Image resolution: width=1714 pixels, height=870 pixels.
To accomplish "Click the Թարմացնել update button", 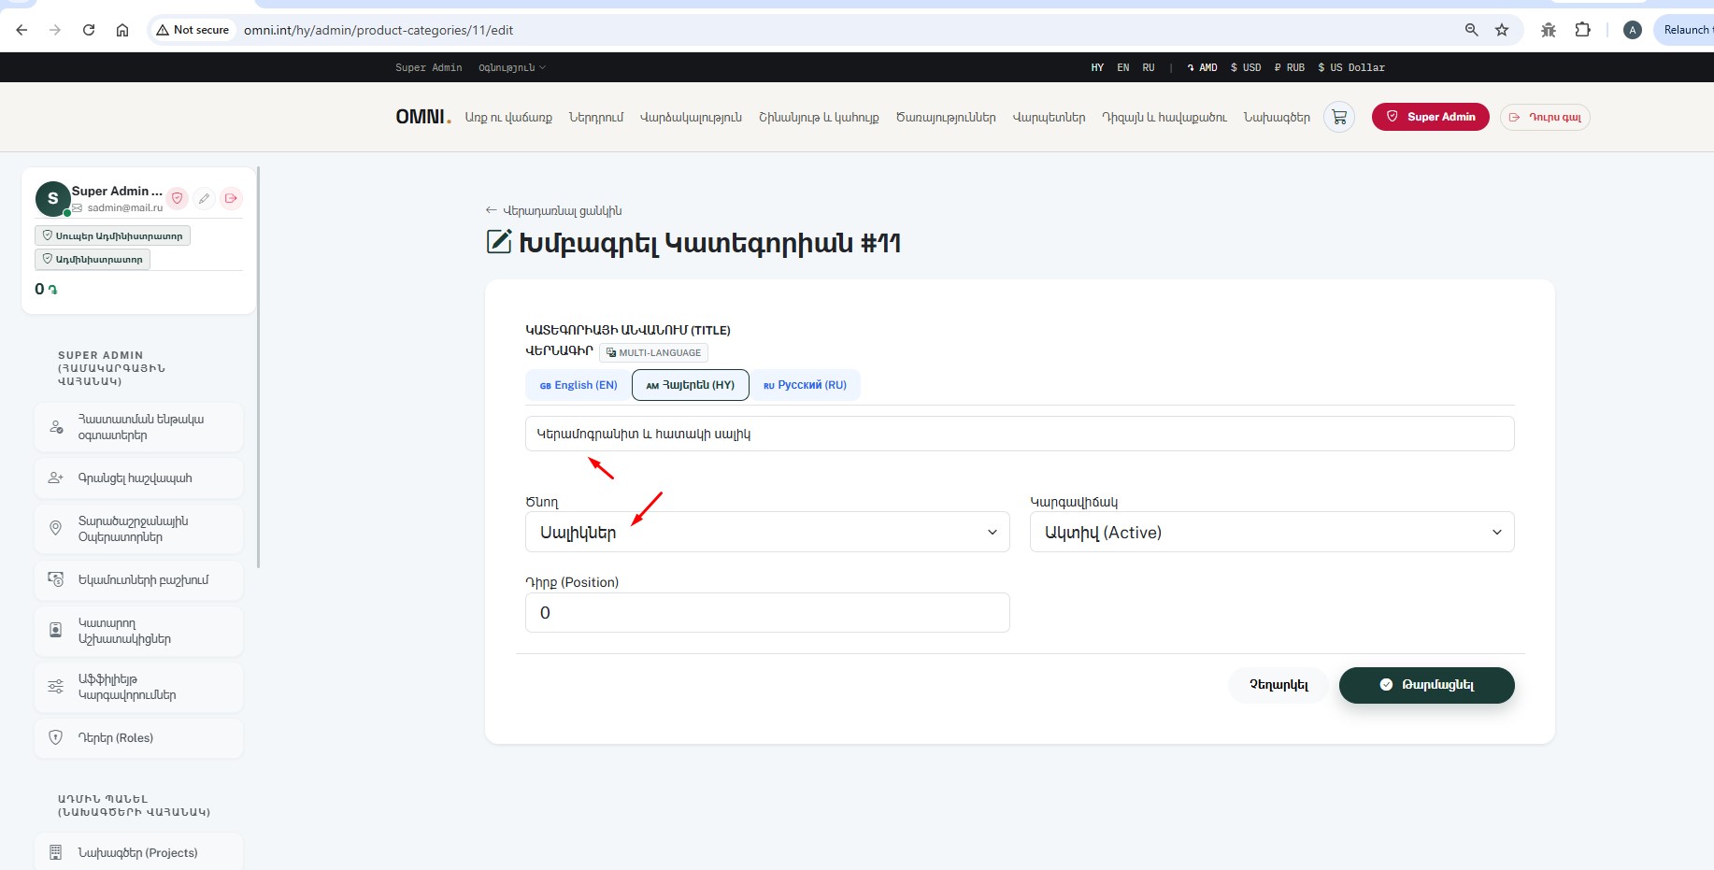I will tap(1427, 685).
